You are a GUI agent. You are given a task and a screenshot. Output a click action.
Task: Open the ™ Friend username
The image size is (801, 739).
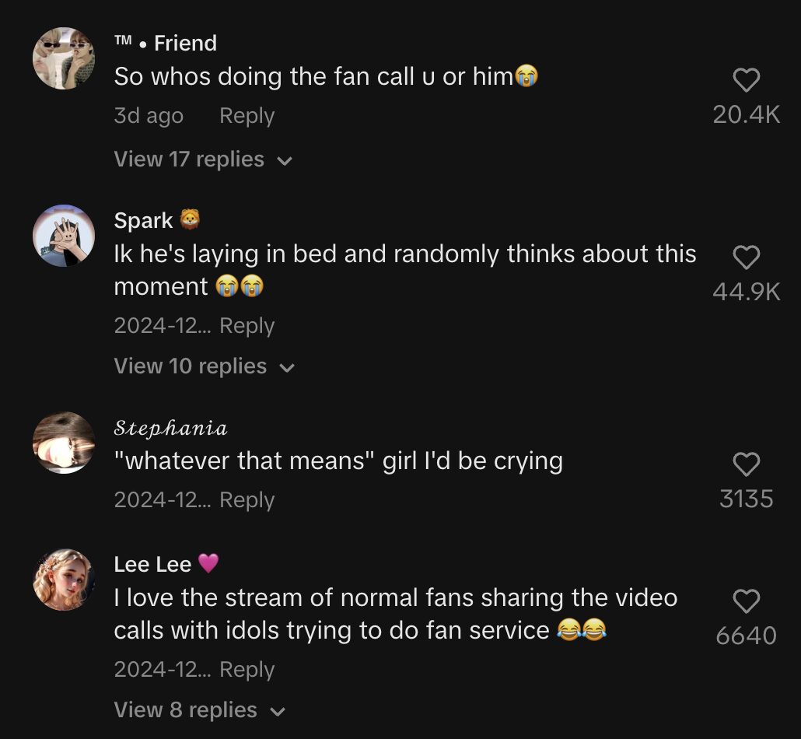tap(165, 44)
